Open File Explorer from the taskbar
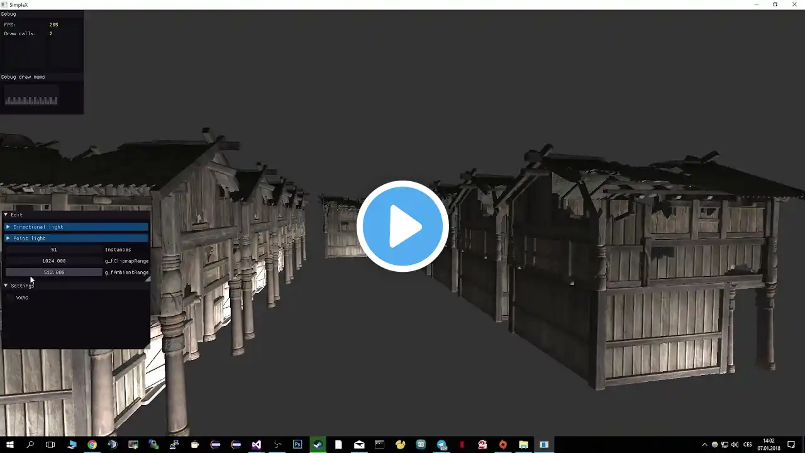805x453 pixels. [x=523, y=445]
